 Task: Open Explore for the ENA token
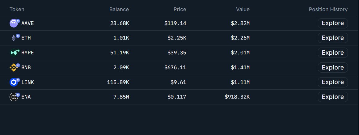[x=332, y=97]
